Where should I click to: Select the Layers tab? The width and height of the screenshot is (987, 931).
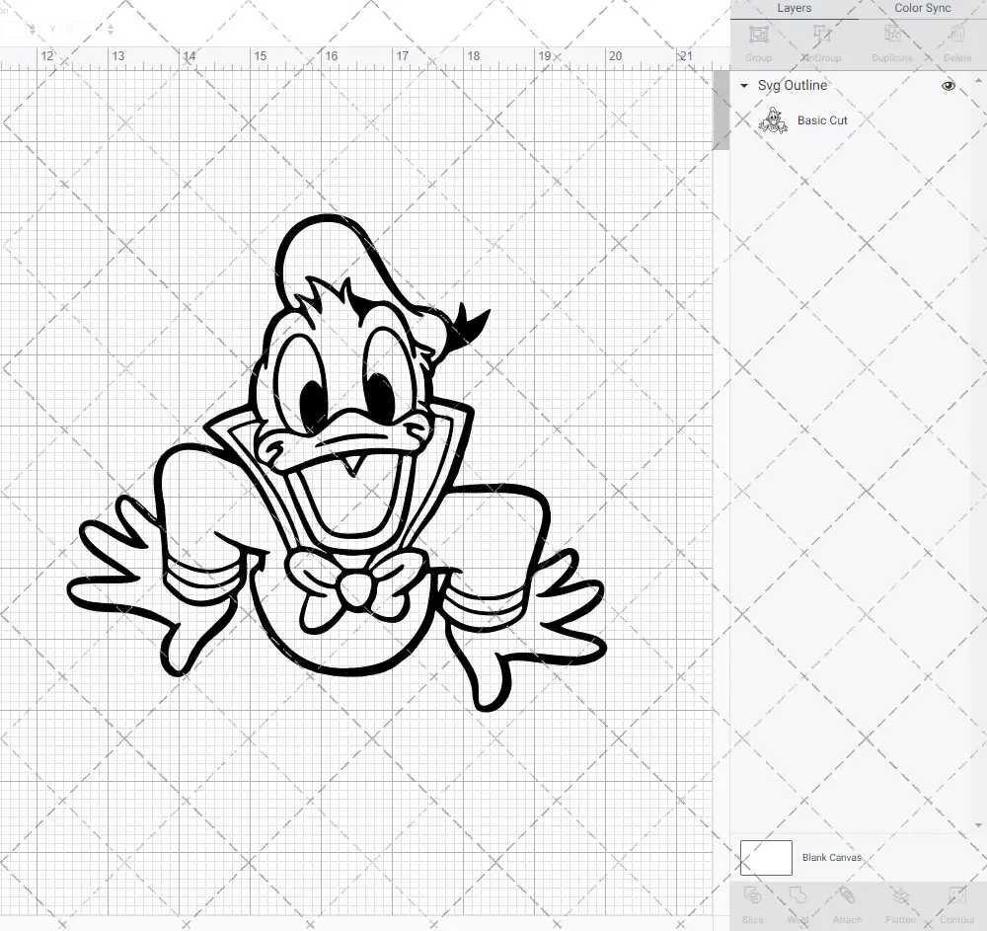coord(794,8)
